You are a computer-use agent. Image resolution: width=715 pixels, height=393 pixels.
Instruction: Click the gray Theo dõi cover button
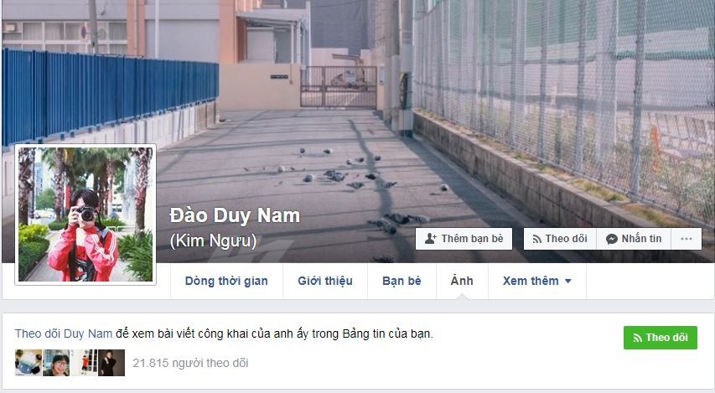pos(560,239)
